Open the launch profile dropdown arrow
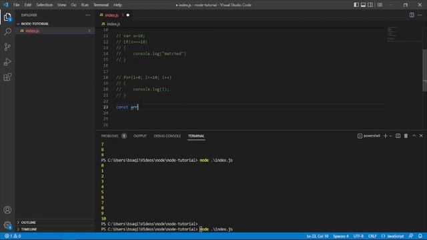The image size is (427, 240). click(390, 136)
